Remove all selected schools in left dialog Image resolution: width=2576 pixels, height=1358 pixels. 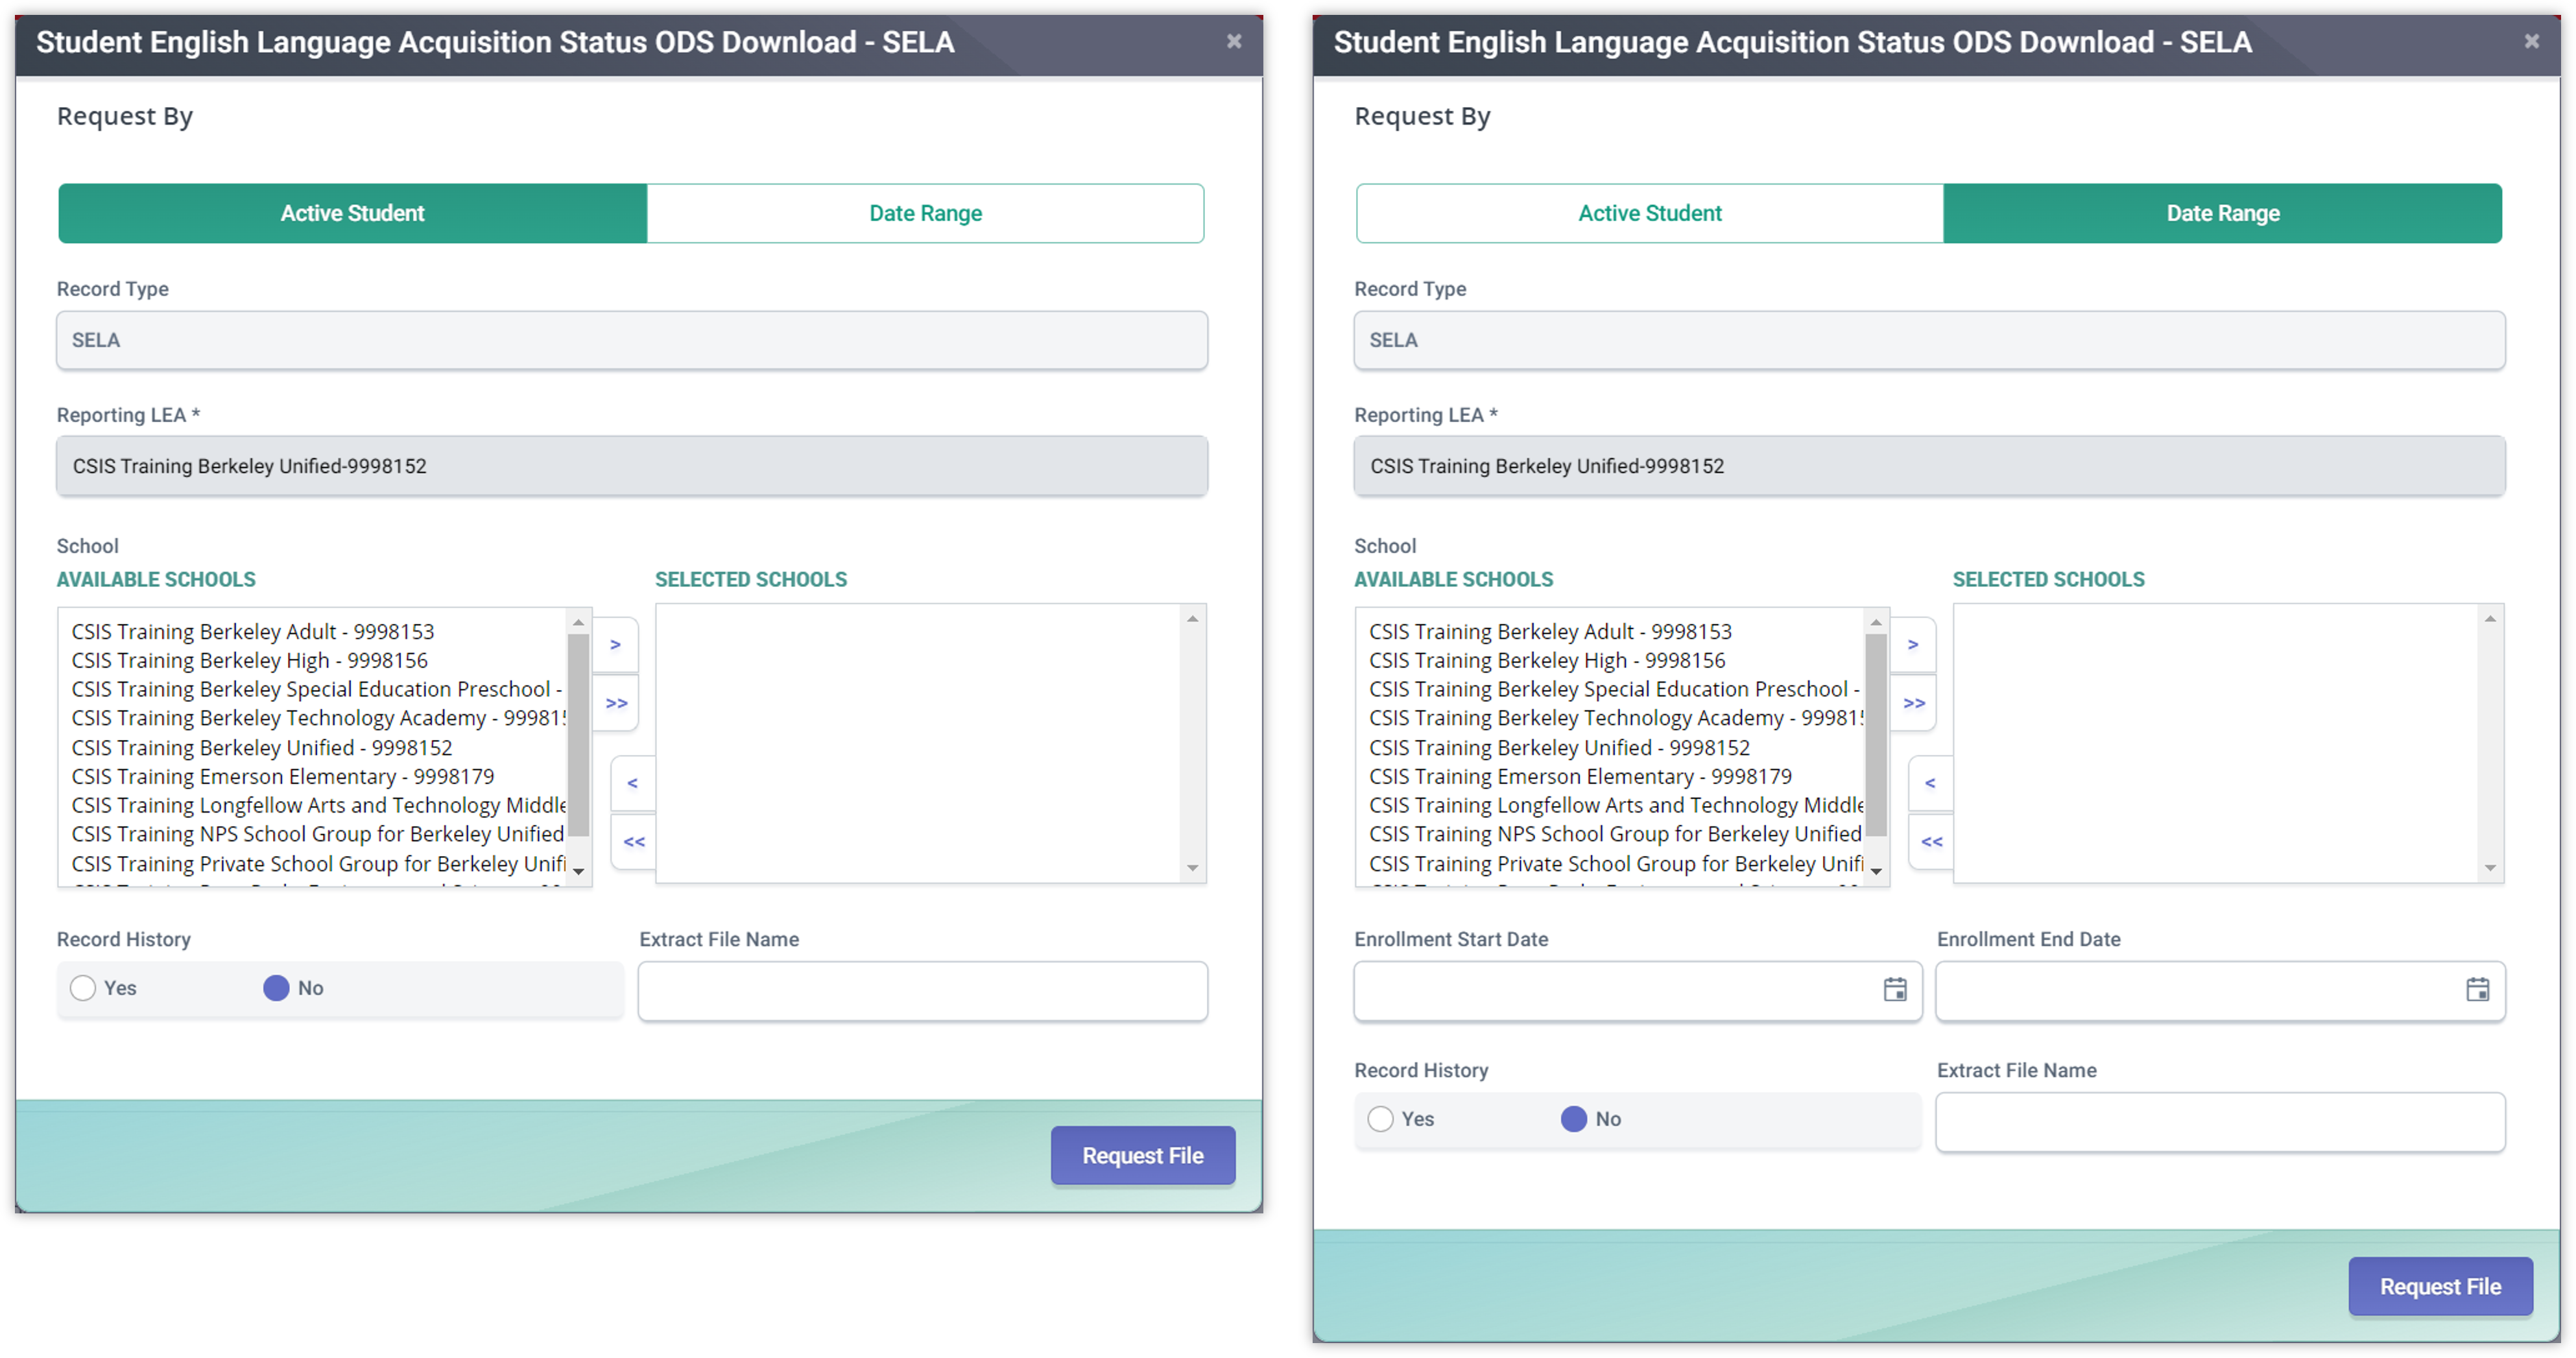coord(633,842)
